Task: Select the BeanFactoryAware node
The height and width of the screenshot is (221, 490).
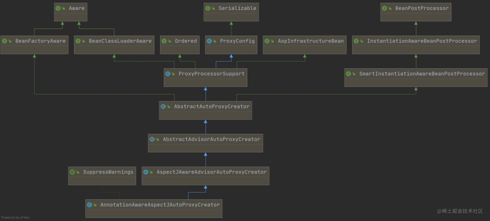Action: tap(34, 44)
